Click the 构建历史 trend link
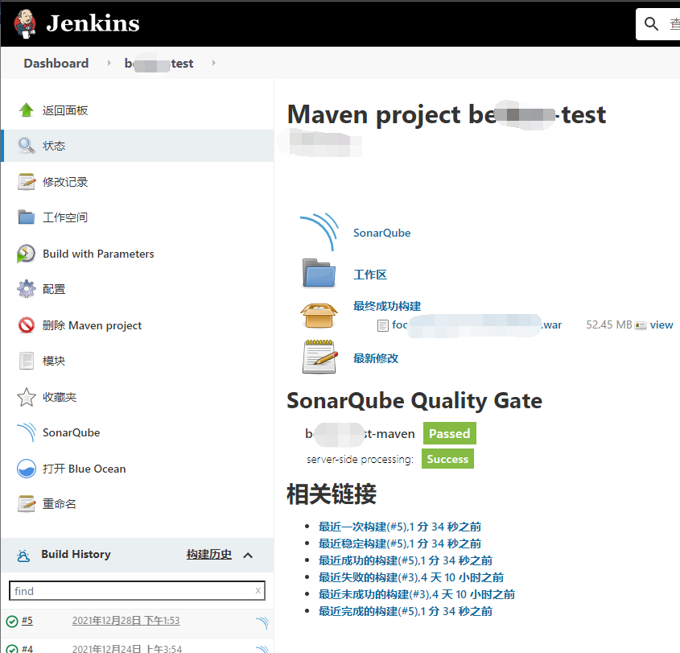 coord(209,555)
